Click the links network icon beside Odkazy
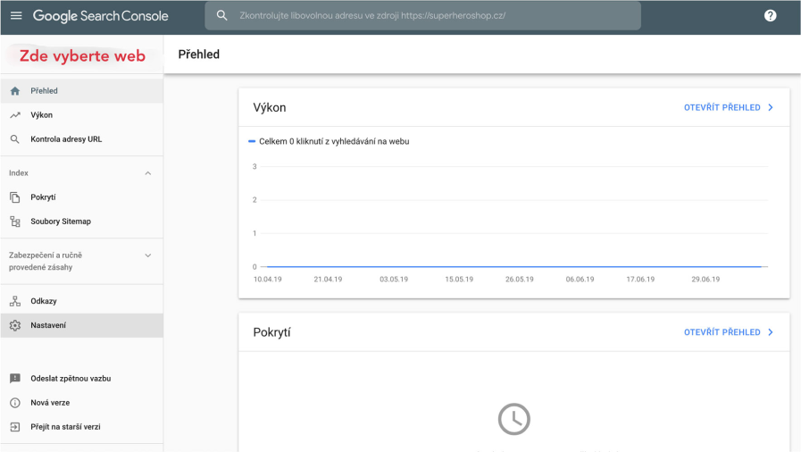 [x=15, y=301]
